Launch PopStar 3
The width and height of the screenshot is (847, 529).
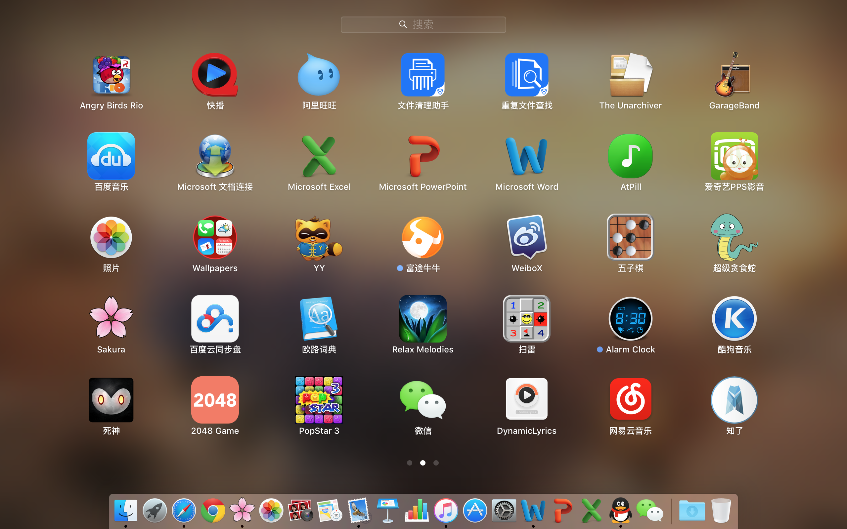coord(319,400)
